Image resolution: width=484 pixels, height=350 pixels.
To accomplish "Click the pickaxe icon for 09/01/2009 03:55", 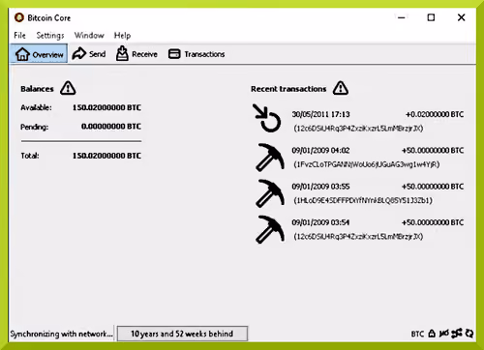I will point(270,193).
